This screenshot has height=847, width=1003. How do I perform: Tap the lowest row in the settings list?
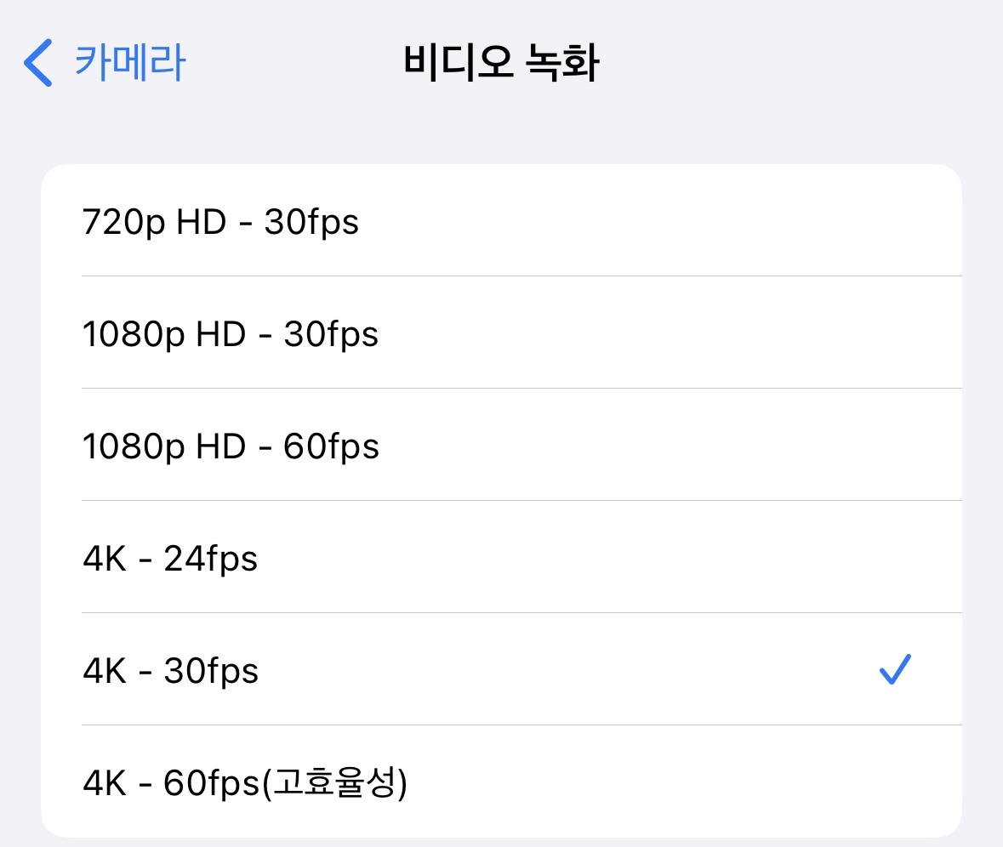click(501, 784)
